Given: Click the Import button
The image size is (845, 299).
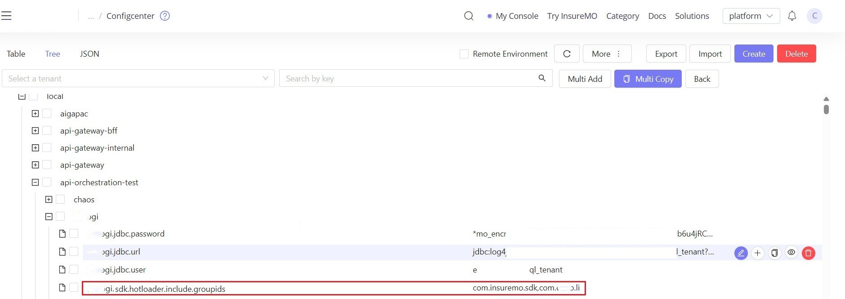Looking at the screenshot, I should 710,54.
